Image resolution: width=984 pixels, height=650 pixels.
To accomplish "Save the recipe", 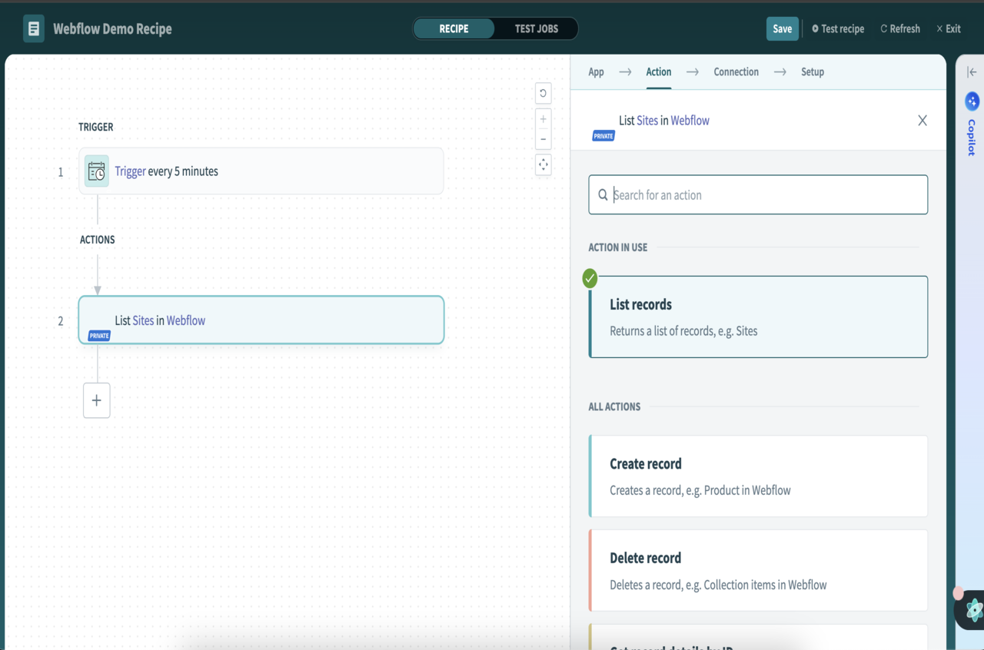I will [x=783, y=29].
